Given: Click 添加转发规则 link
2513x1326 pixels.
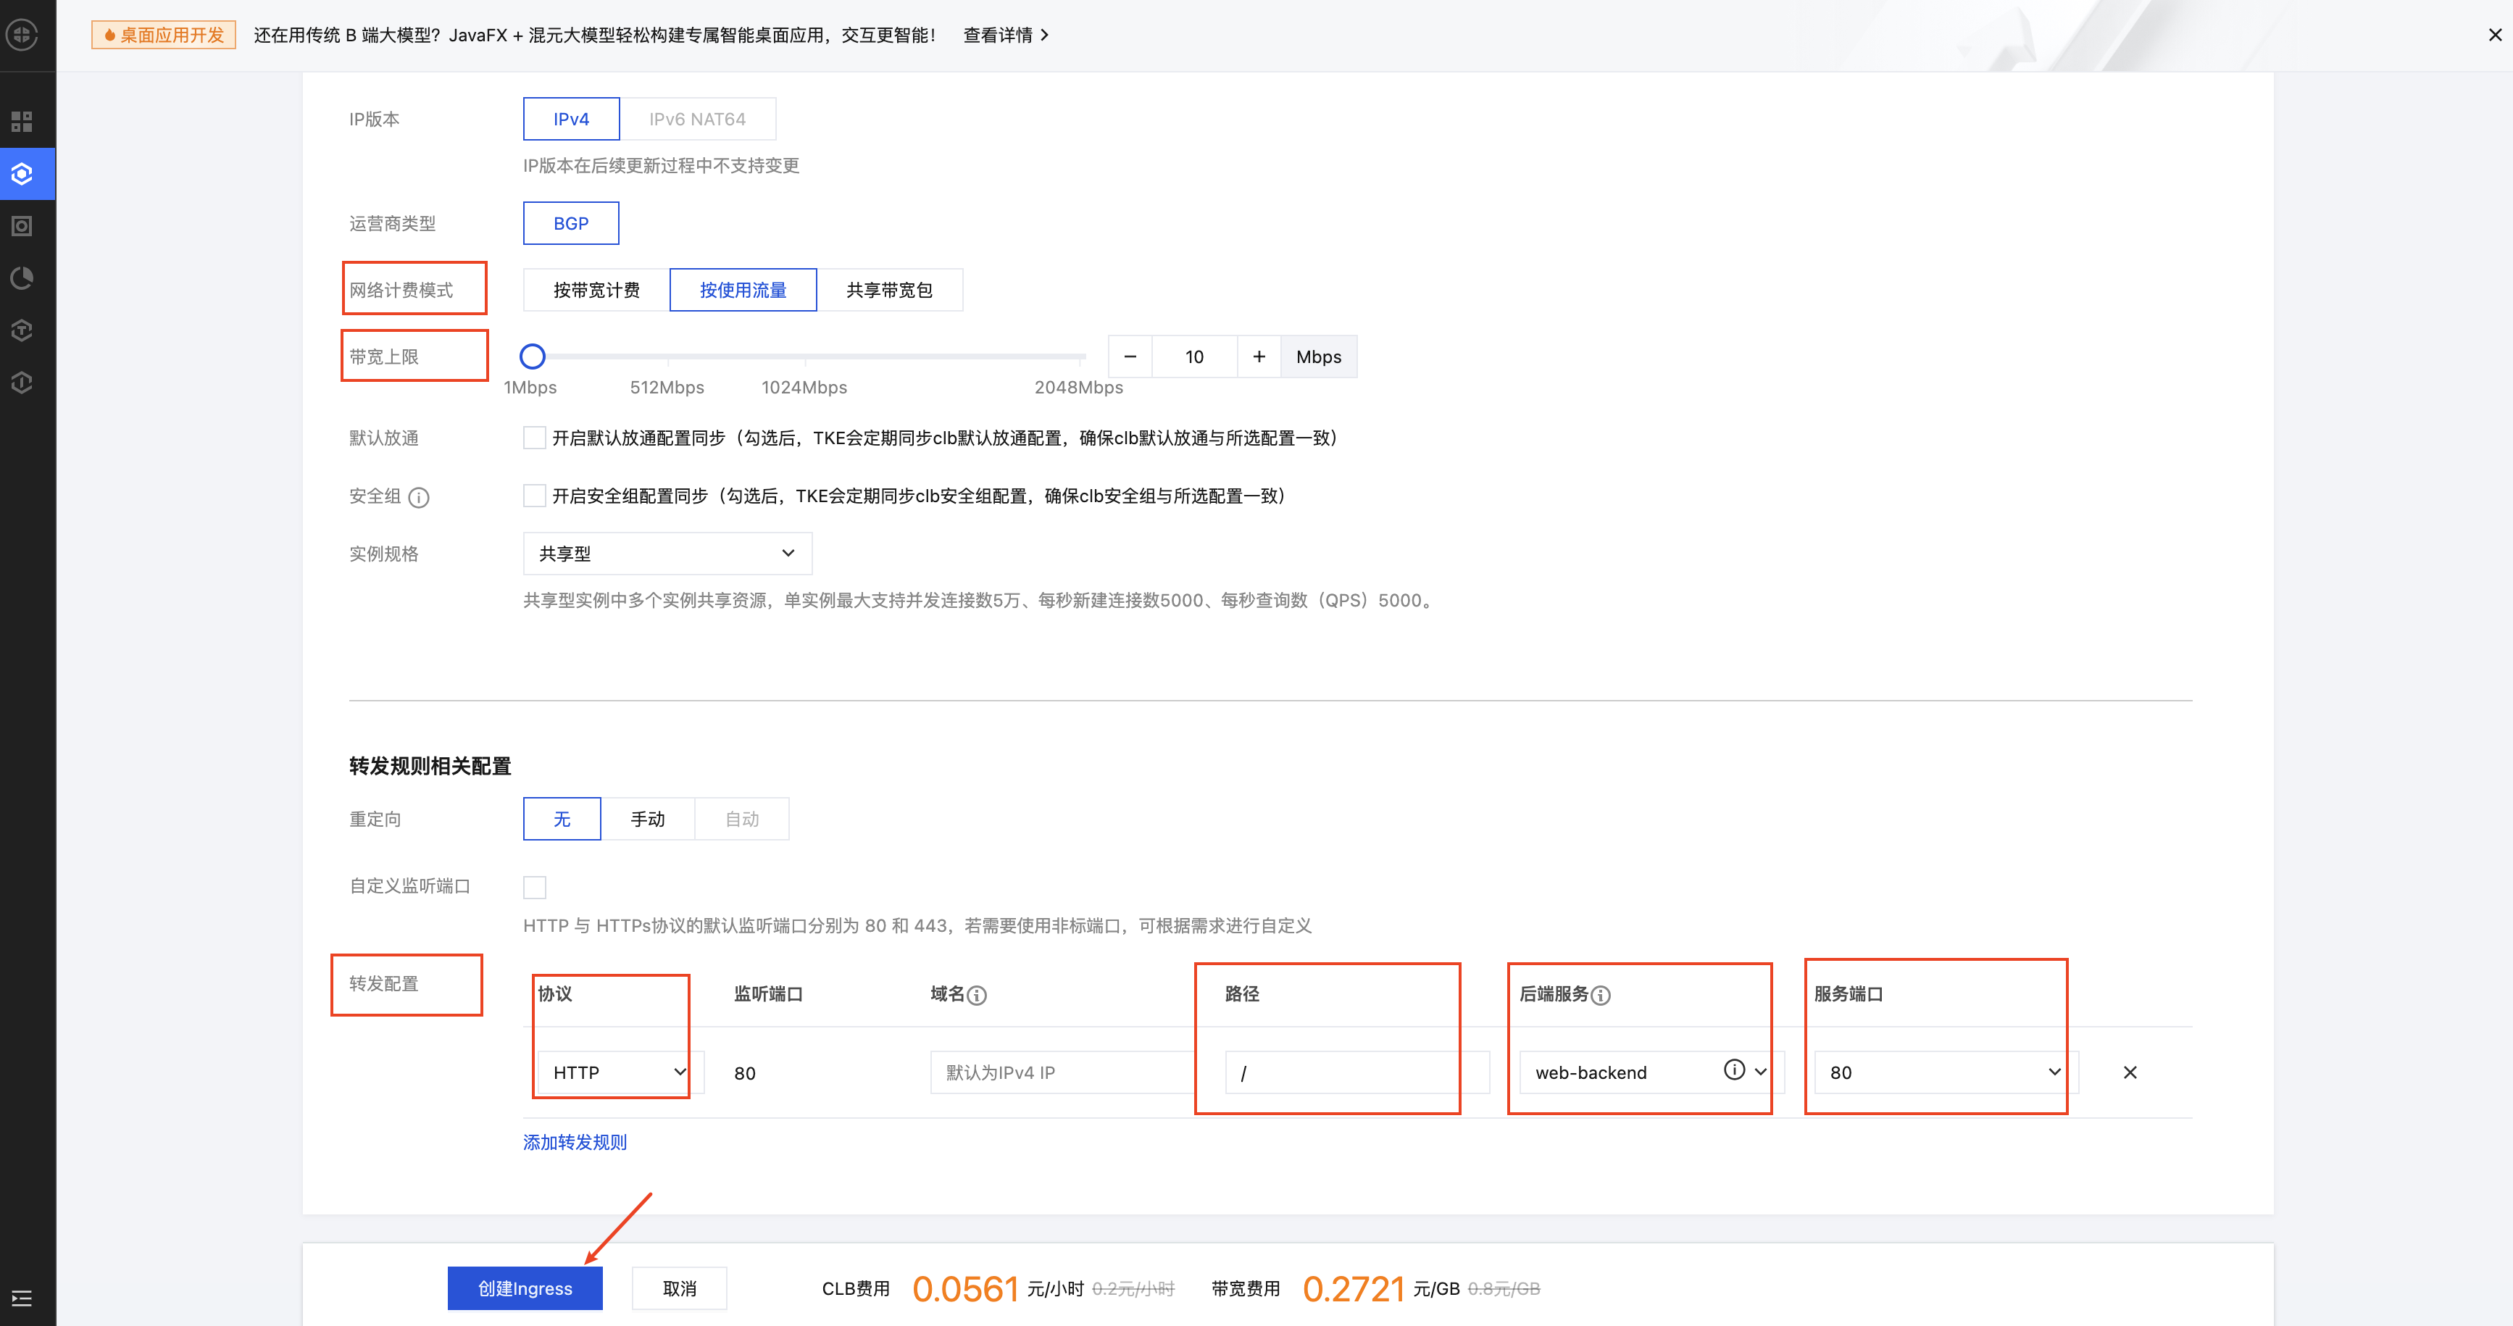Looking at the screenshot, I should click(575, 1141).
